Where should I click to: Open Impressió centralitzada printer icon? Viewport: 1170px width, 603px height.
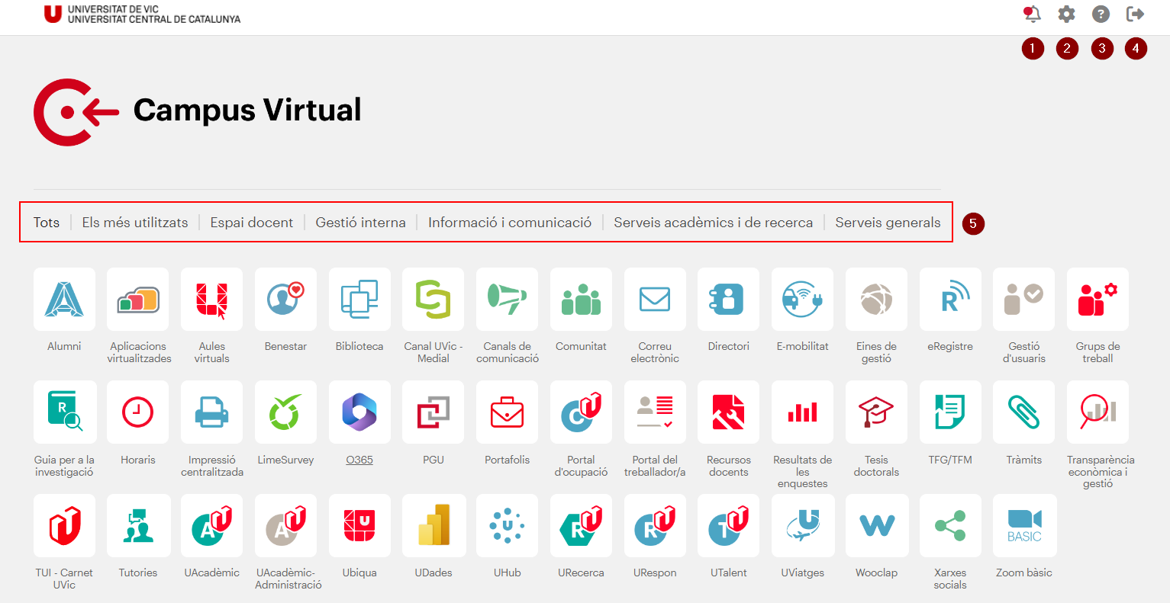212,412
